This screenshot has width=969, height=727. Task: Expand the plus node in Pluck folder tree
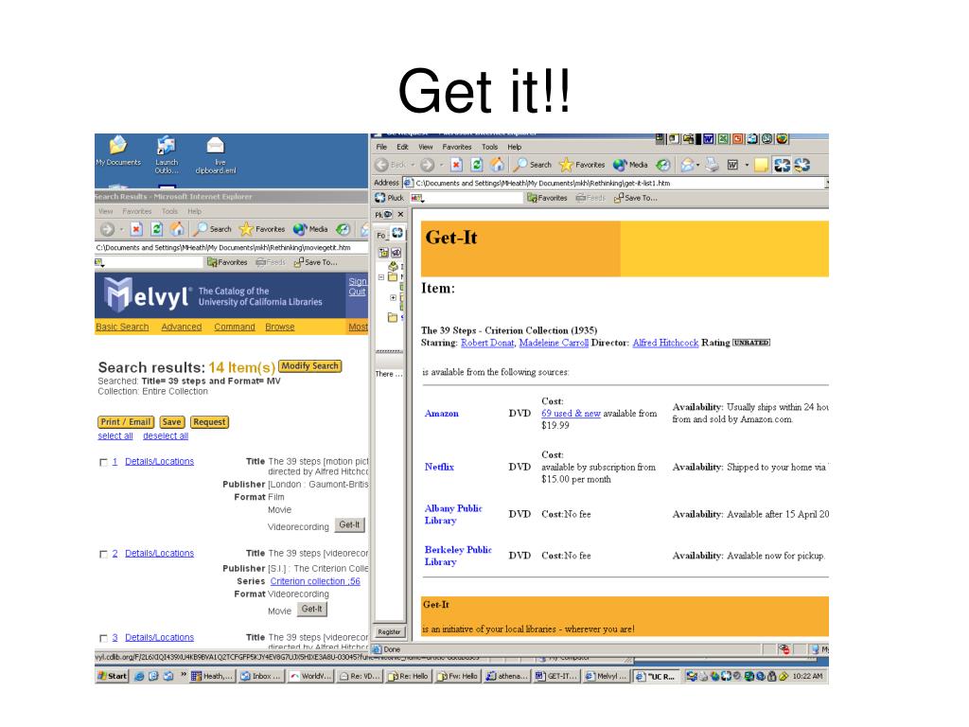393,298
